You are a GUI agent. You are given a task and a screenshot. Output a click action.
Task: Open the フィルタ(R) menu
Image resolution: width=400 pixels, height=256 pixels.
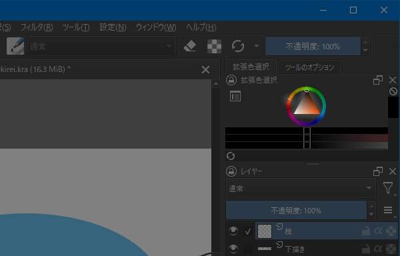pyautogui.click(x=37, y=27)
